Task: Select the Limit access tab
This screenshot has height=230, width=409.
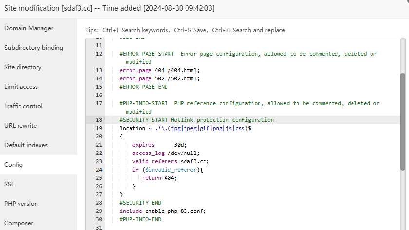Action: click(21, 87)
